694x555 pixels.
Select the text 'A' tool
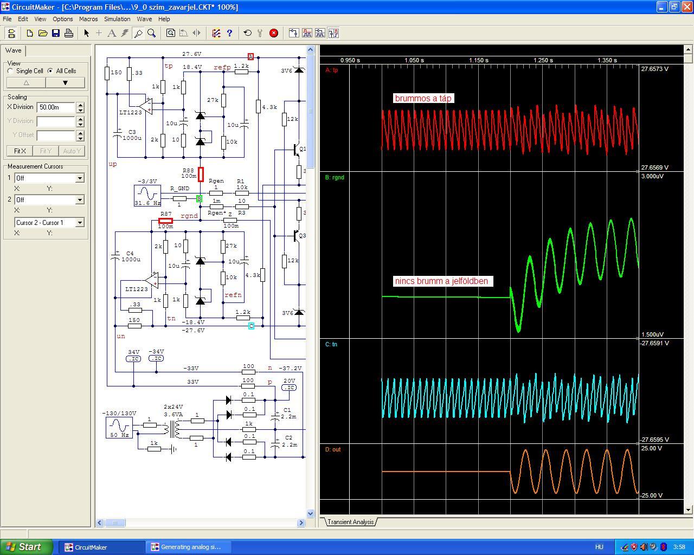(x=112, y=33)
